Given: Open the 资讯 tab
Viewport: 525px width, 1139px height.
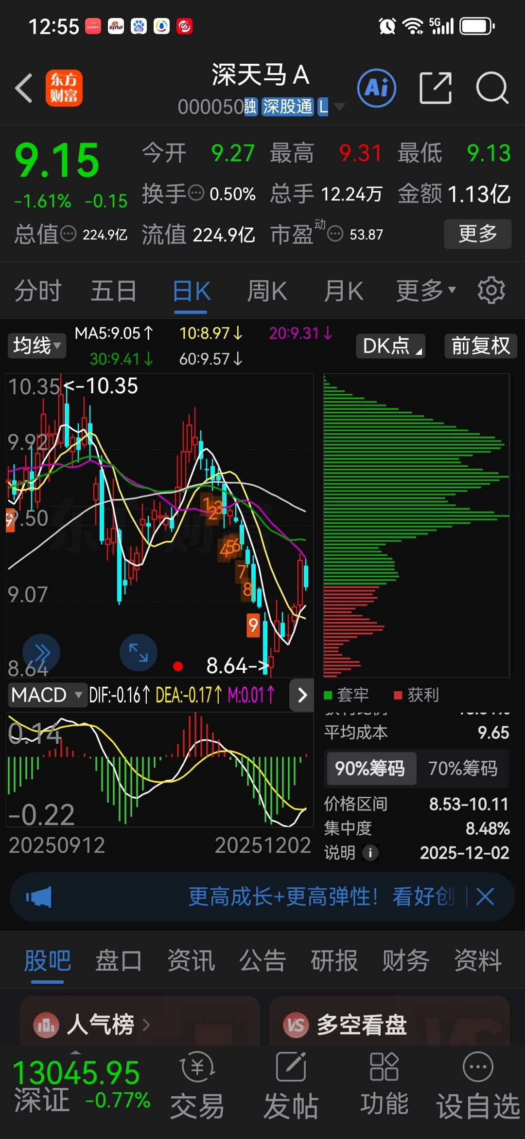Looking at the screenshot, I should [x=191, y=960].
